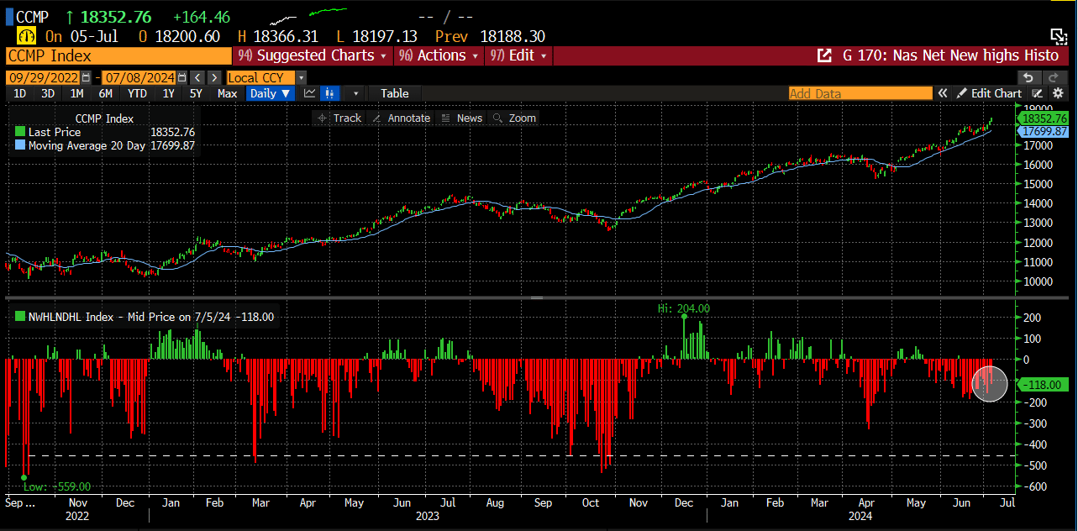Select the 1Y range
This screenshot has width=1078, height=531.
click(x=168, y=93)
